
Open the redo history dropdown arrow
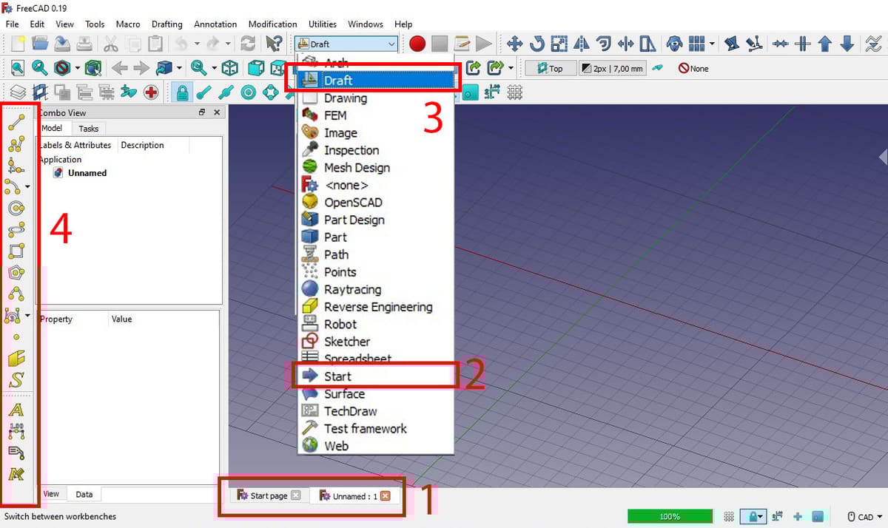(228, 44)
